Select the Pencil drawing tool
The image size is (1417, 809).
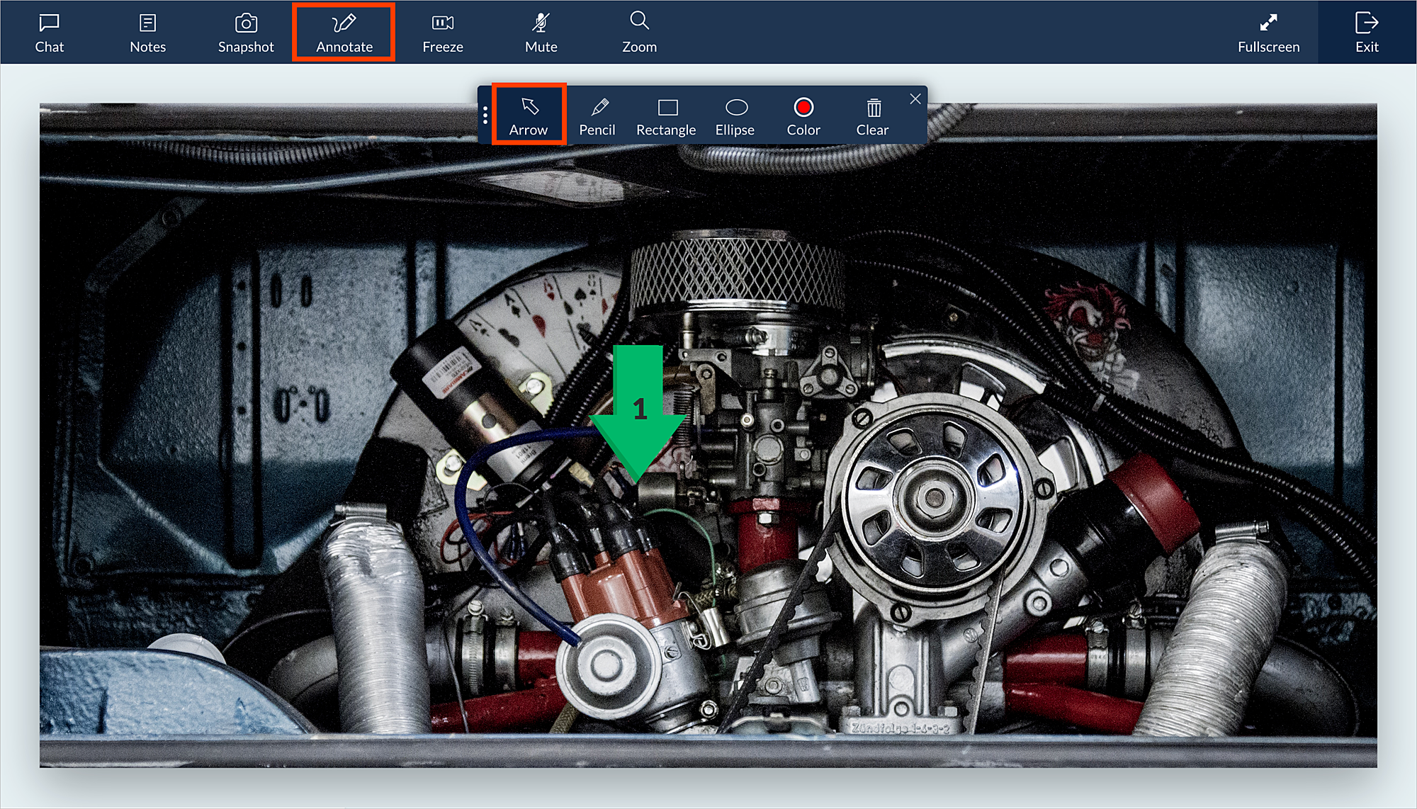(x=597, y=115)
